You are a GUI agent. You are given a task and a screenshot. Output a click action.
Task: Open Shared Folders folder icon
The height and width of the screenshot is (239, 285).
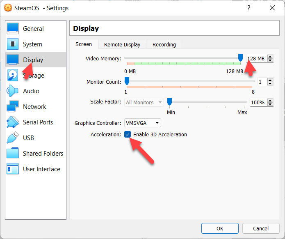13,153
